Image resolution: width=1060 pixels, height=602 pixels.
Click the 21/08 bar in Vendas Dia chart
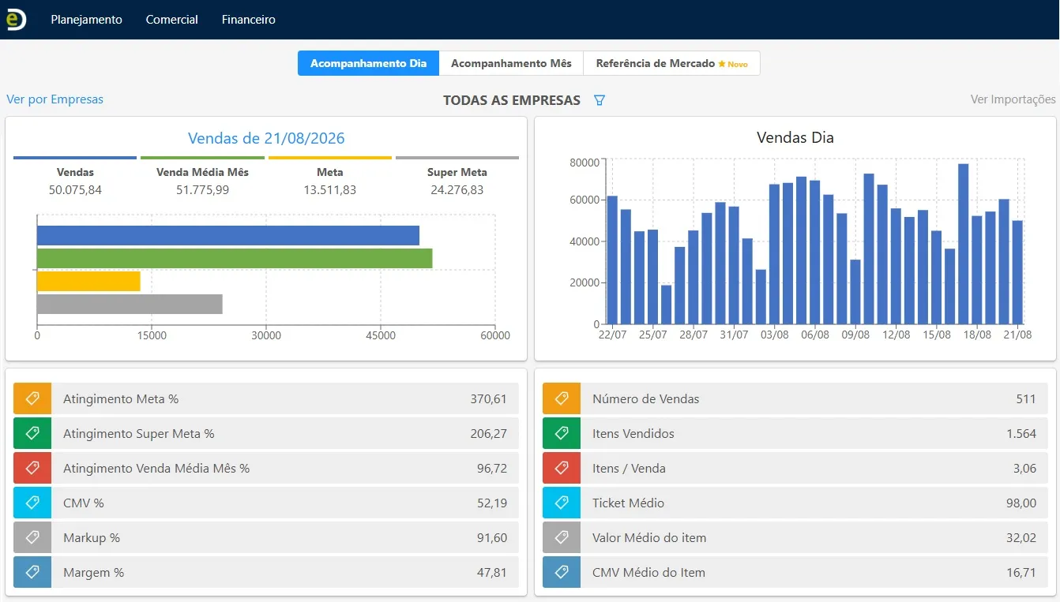[x=1017, y=272]
